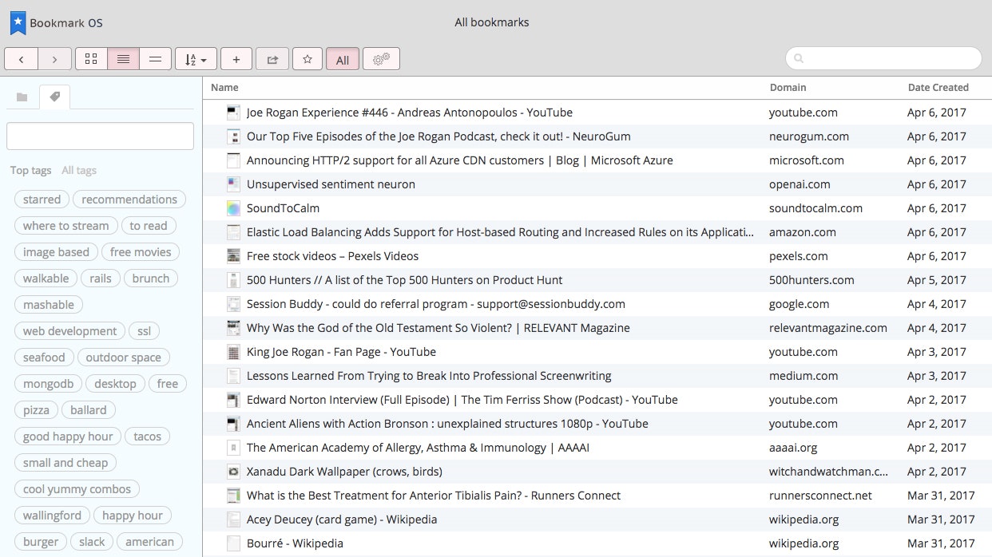The height and width of the screenshot is (557, 992).
Task: Open the A-Z sort dropdown
Action: [x=196, y=59]
